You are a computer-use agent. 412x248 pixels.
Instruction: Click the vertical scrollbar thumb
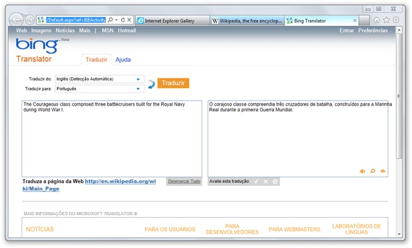pos(399,96)
